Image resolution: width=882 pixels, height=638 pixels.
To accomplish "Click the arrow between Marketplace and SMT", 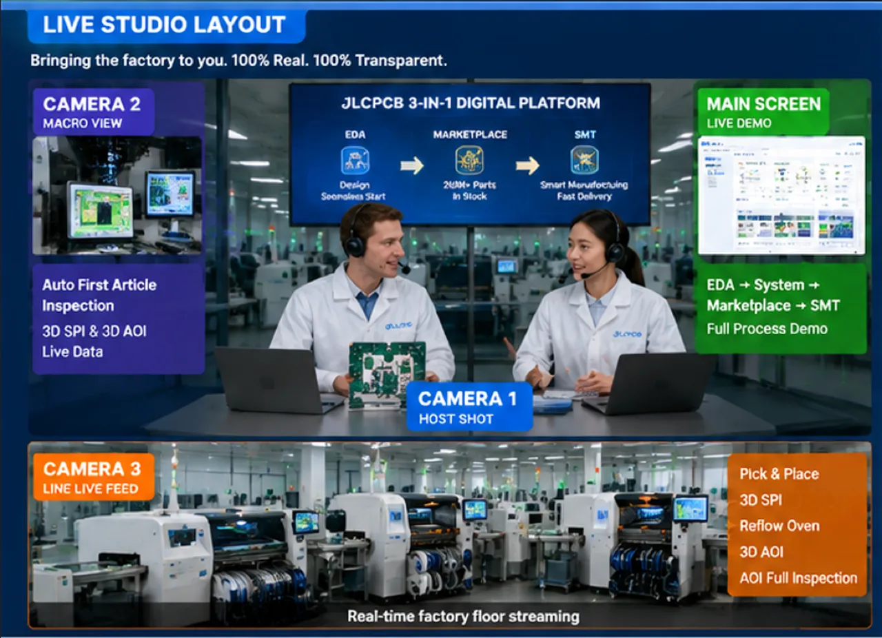I will coord(528,165).
